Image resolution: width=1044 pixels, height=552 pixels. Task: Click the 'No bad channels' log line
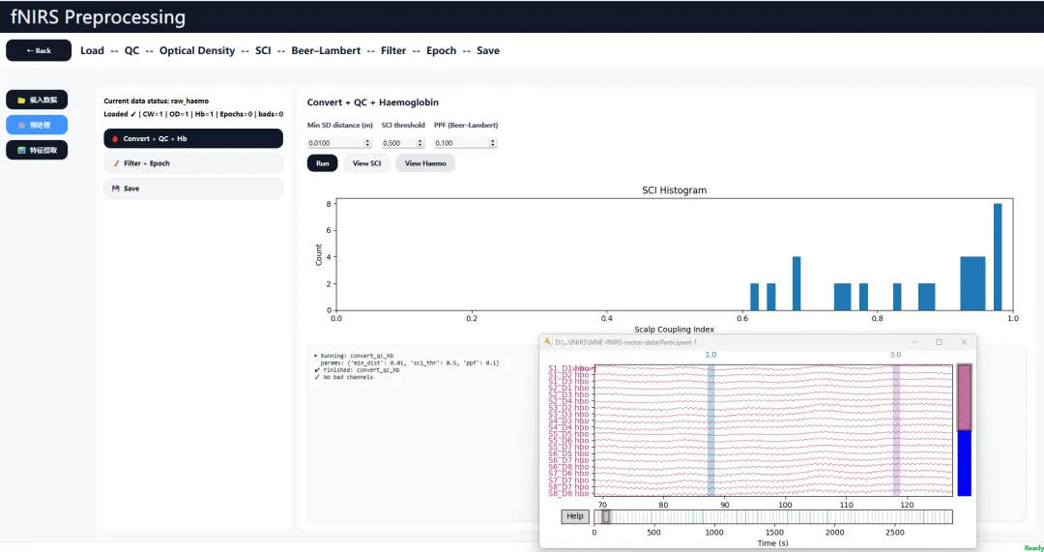tap(343, 378)
